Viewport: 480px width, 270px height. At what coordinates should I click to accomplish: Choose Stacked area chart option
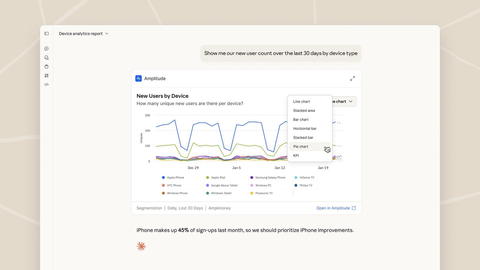[304, 110]
